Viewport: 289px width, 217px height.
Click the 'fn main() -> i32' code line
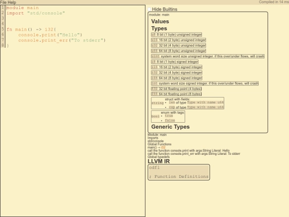pyautogui.click(x=32, y=29)
